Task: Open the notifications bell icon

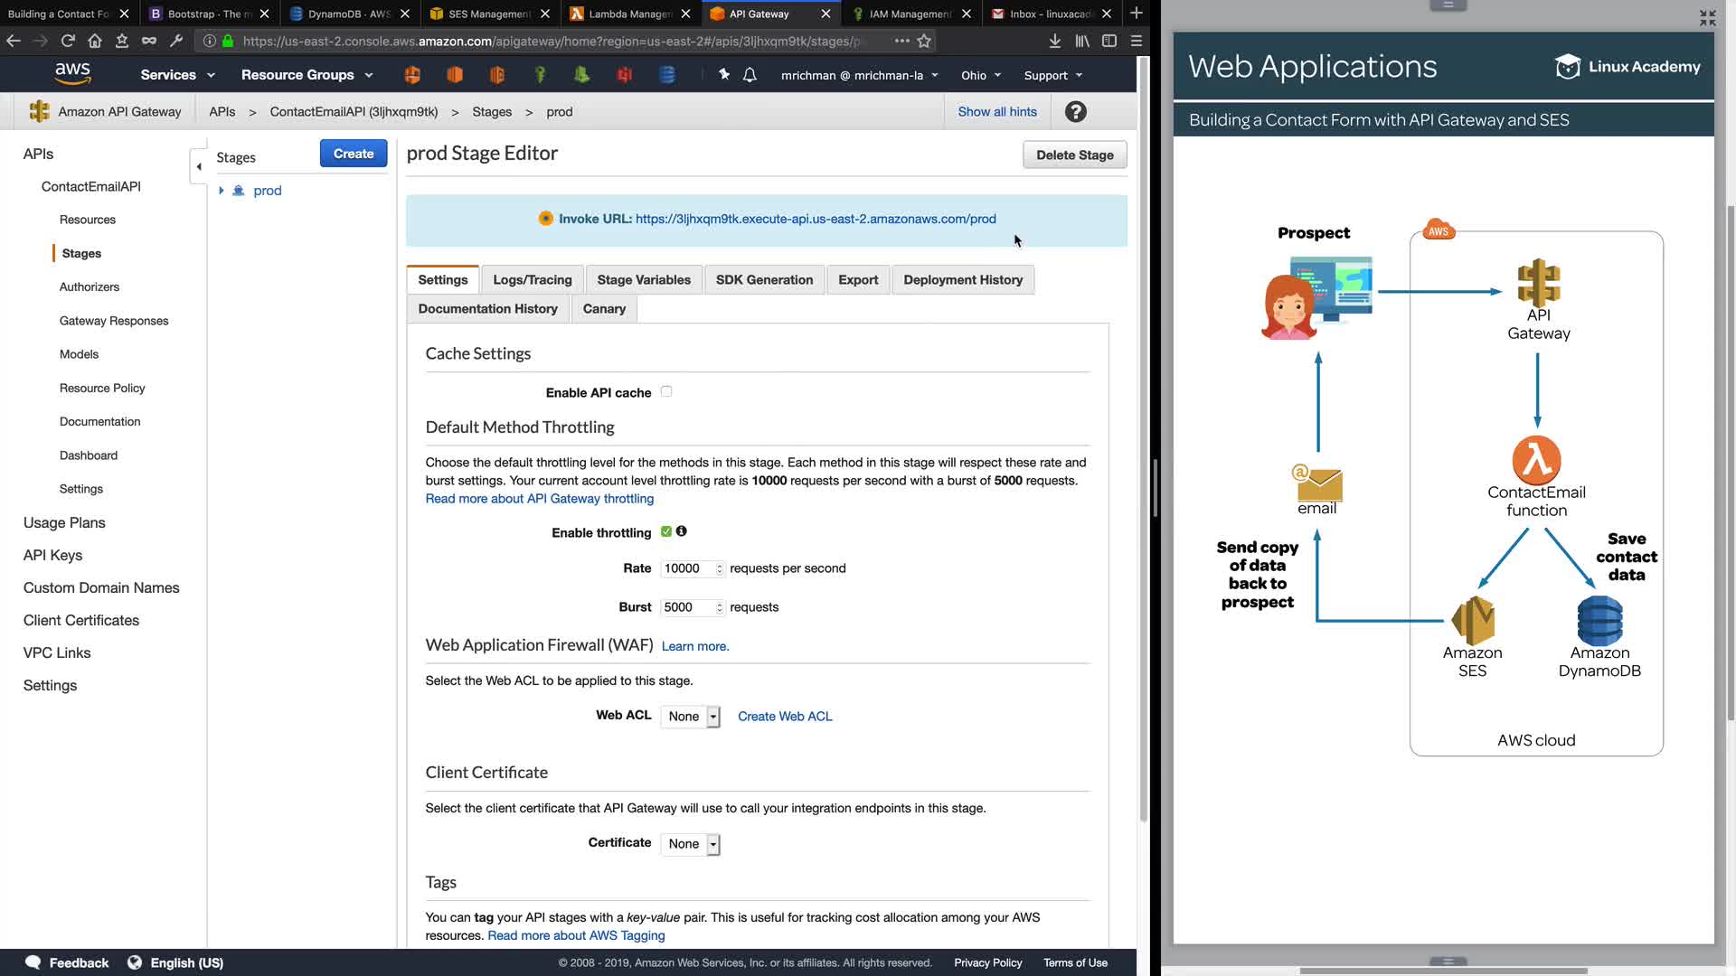Action: [x=750, y=75]
